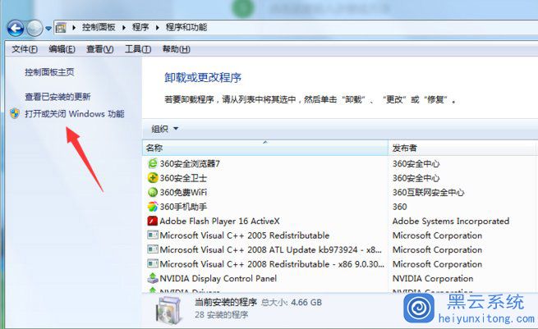
Task: Click the Back navigation arrow button
Action: coord(15,29)
